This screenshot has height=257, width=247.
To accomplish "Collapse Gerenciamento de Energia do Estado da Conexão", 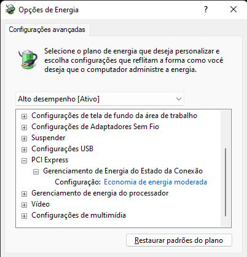I will coord(36,172).
